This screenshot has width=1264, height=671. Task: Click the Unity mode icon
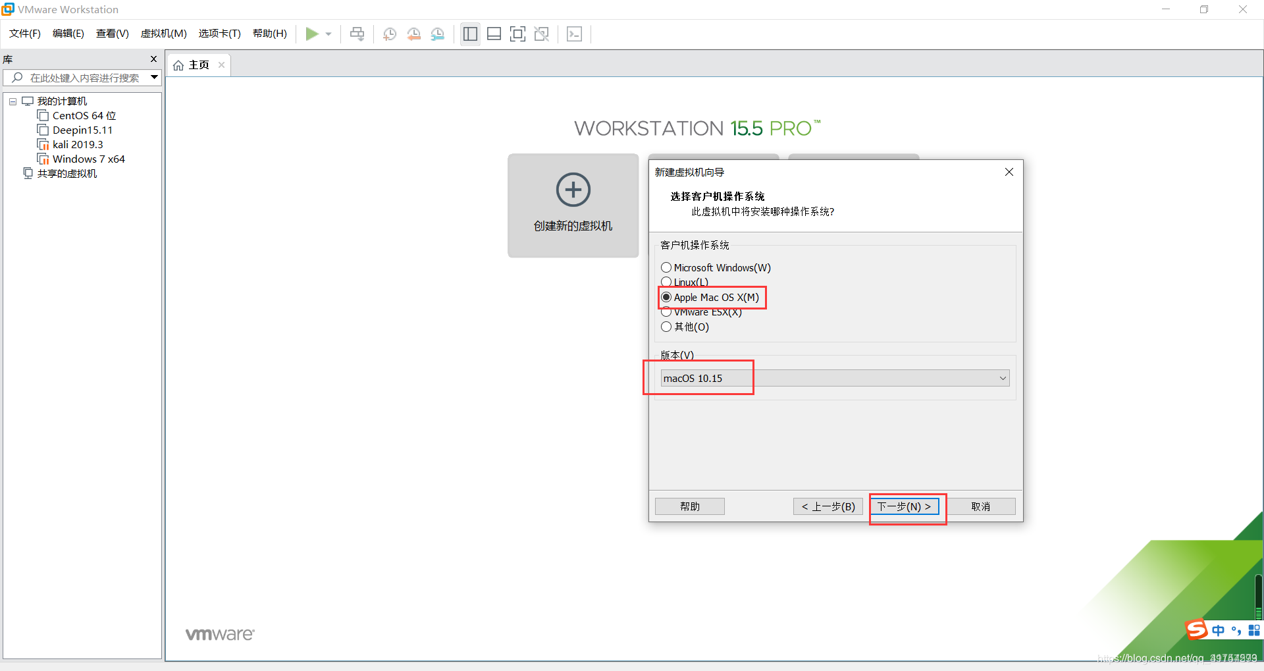coord(541,34)
